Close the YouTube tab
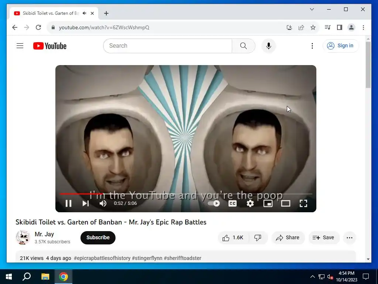This screenshot has width=378, height=284. [92, 13]
